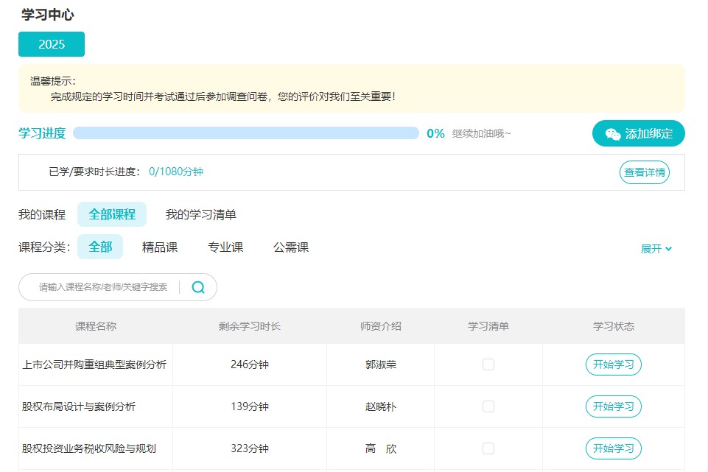Viewport: 708px width, 472px height.
Task: Check the 学习清单 checkbox for 上市公司并购重组典型案例分析
Action: pos(488,364)
